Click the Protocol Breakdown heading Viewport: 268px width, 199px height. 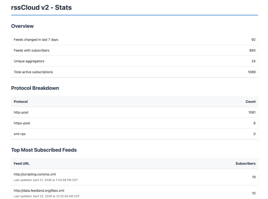click(x=35, y=88)
